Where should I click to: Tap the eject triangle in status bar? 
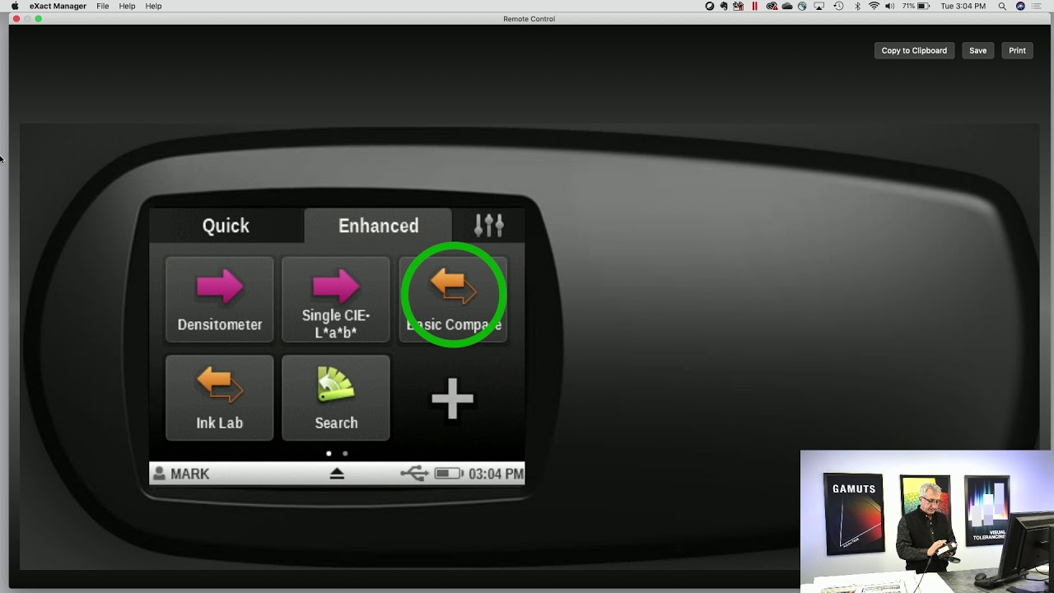[x=337, y=474]
